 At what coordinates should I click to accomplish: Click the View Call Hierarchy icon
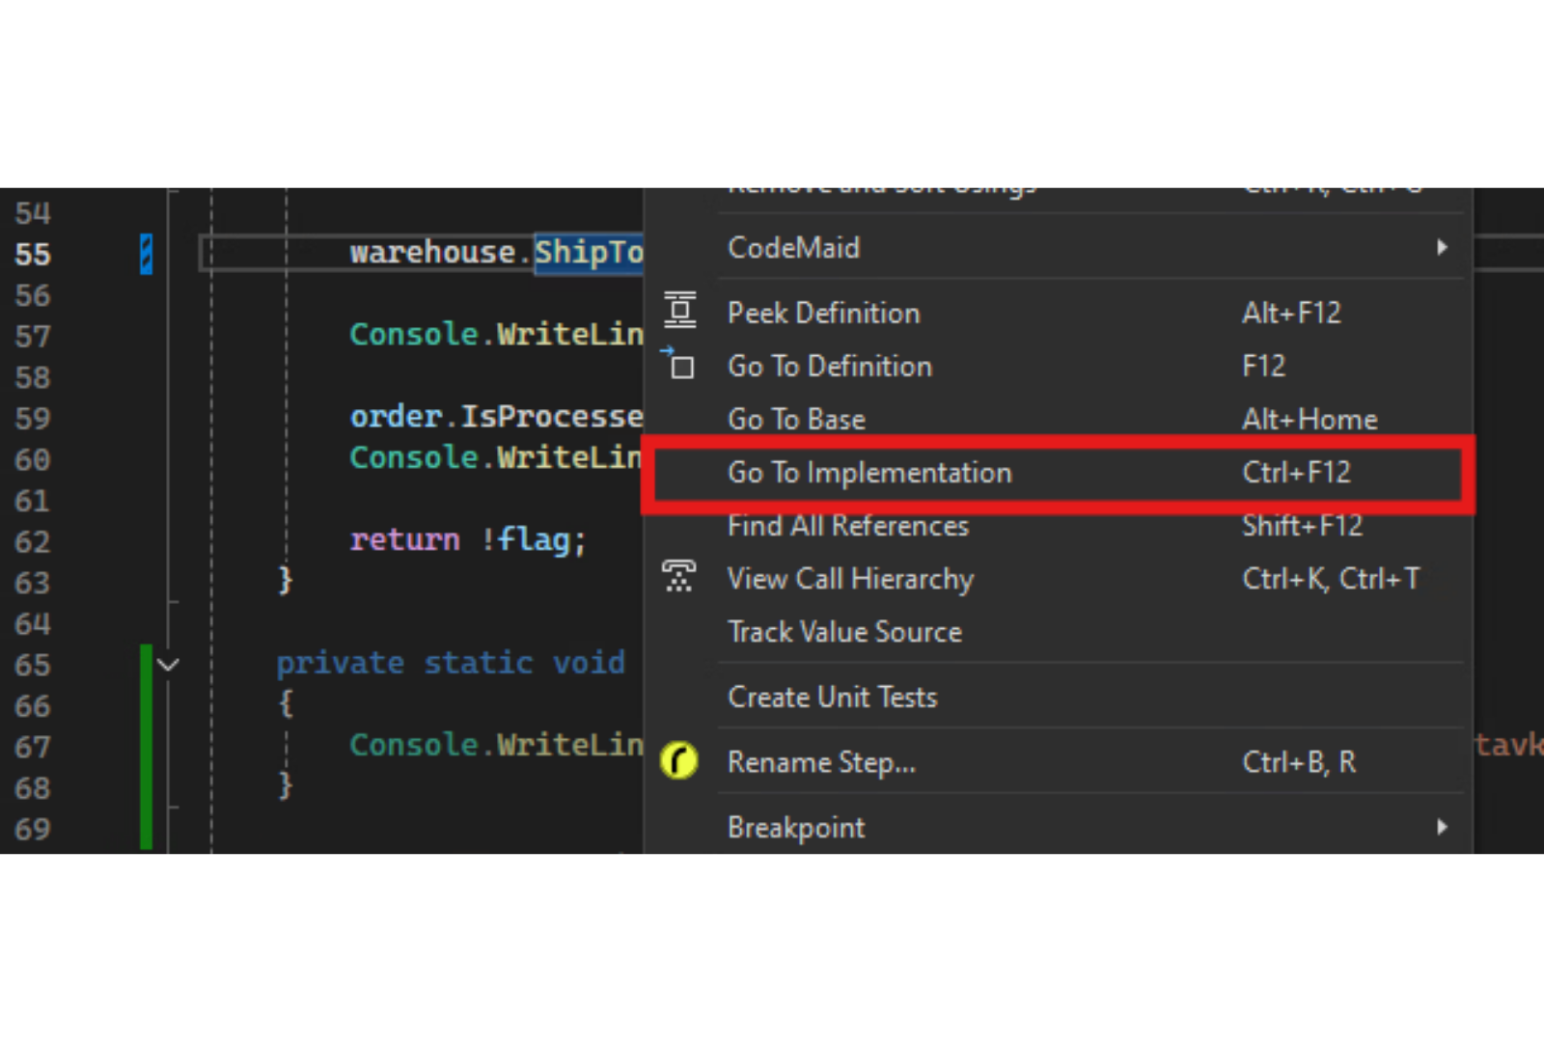pyautogui.click(x=679, y=577)
